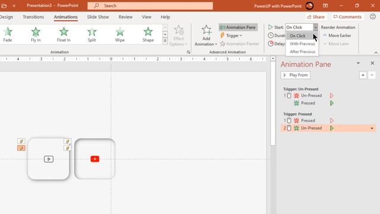Apply the Fly In animation effect
Screen dimensions: 380x214
point(36,34)
